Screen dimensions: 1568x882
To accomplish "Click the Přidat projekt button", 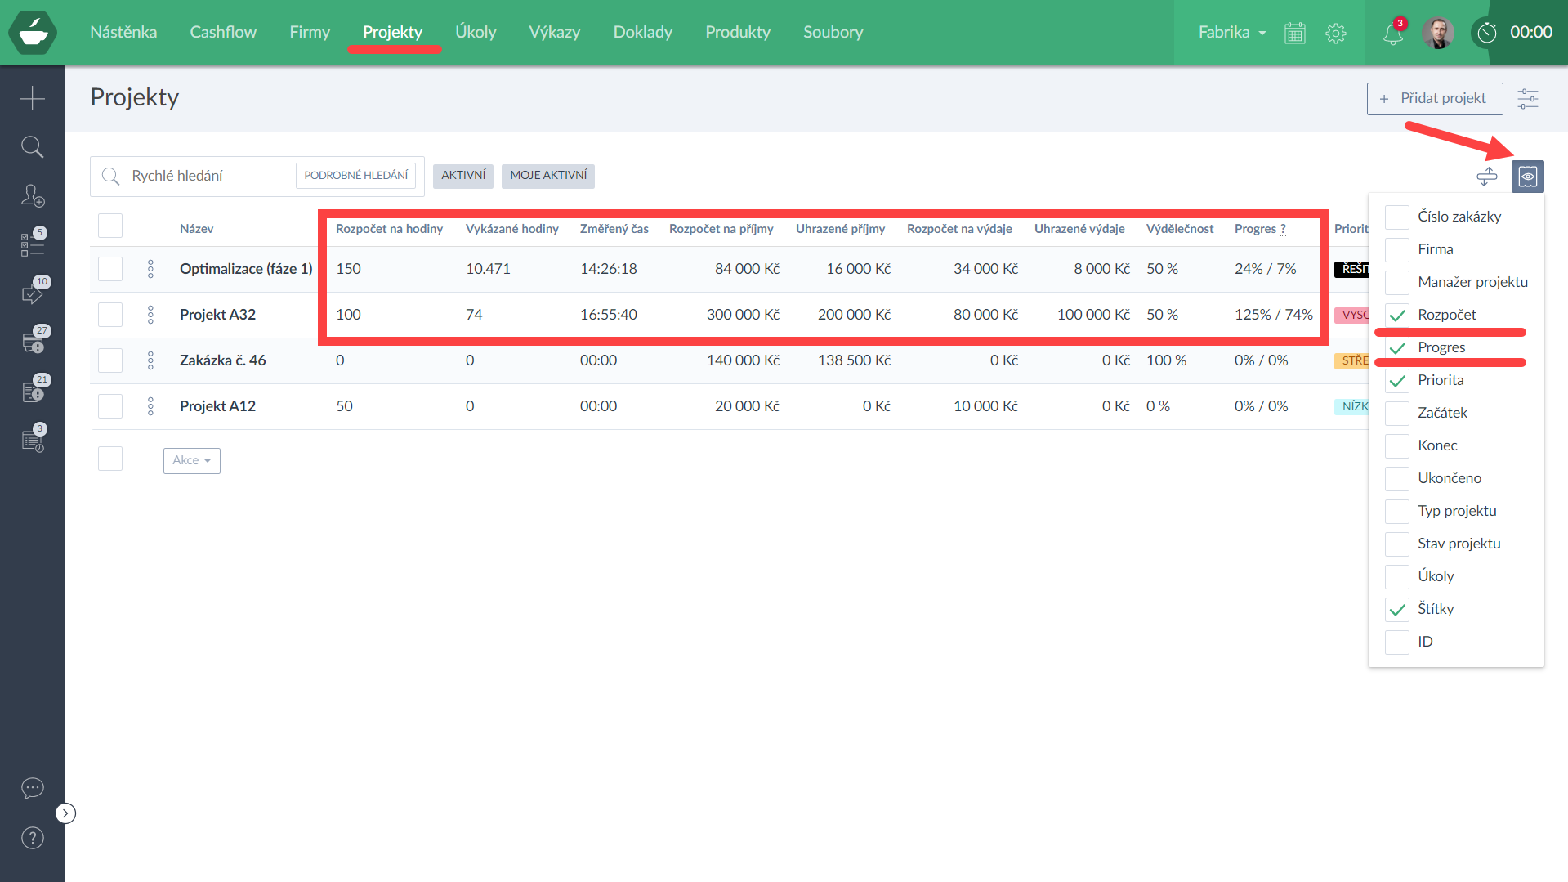I will 1434,98.
